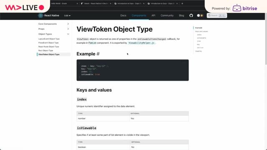
Task: Select Object Types sidebar category
Action: pyautogui.click(x=45, y=34)
